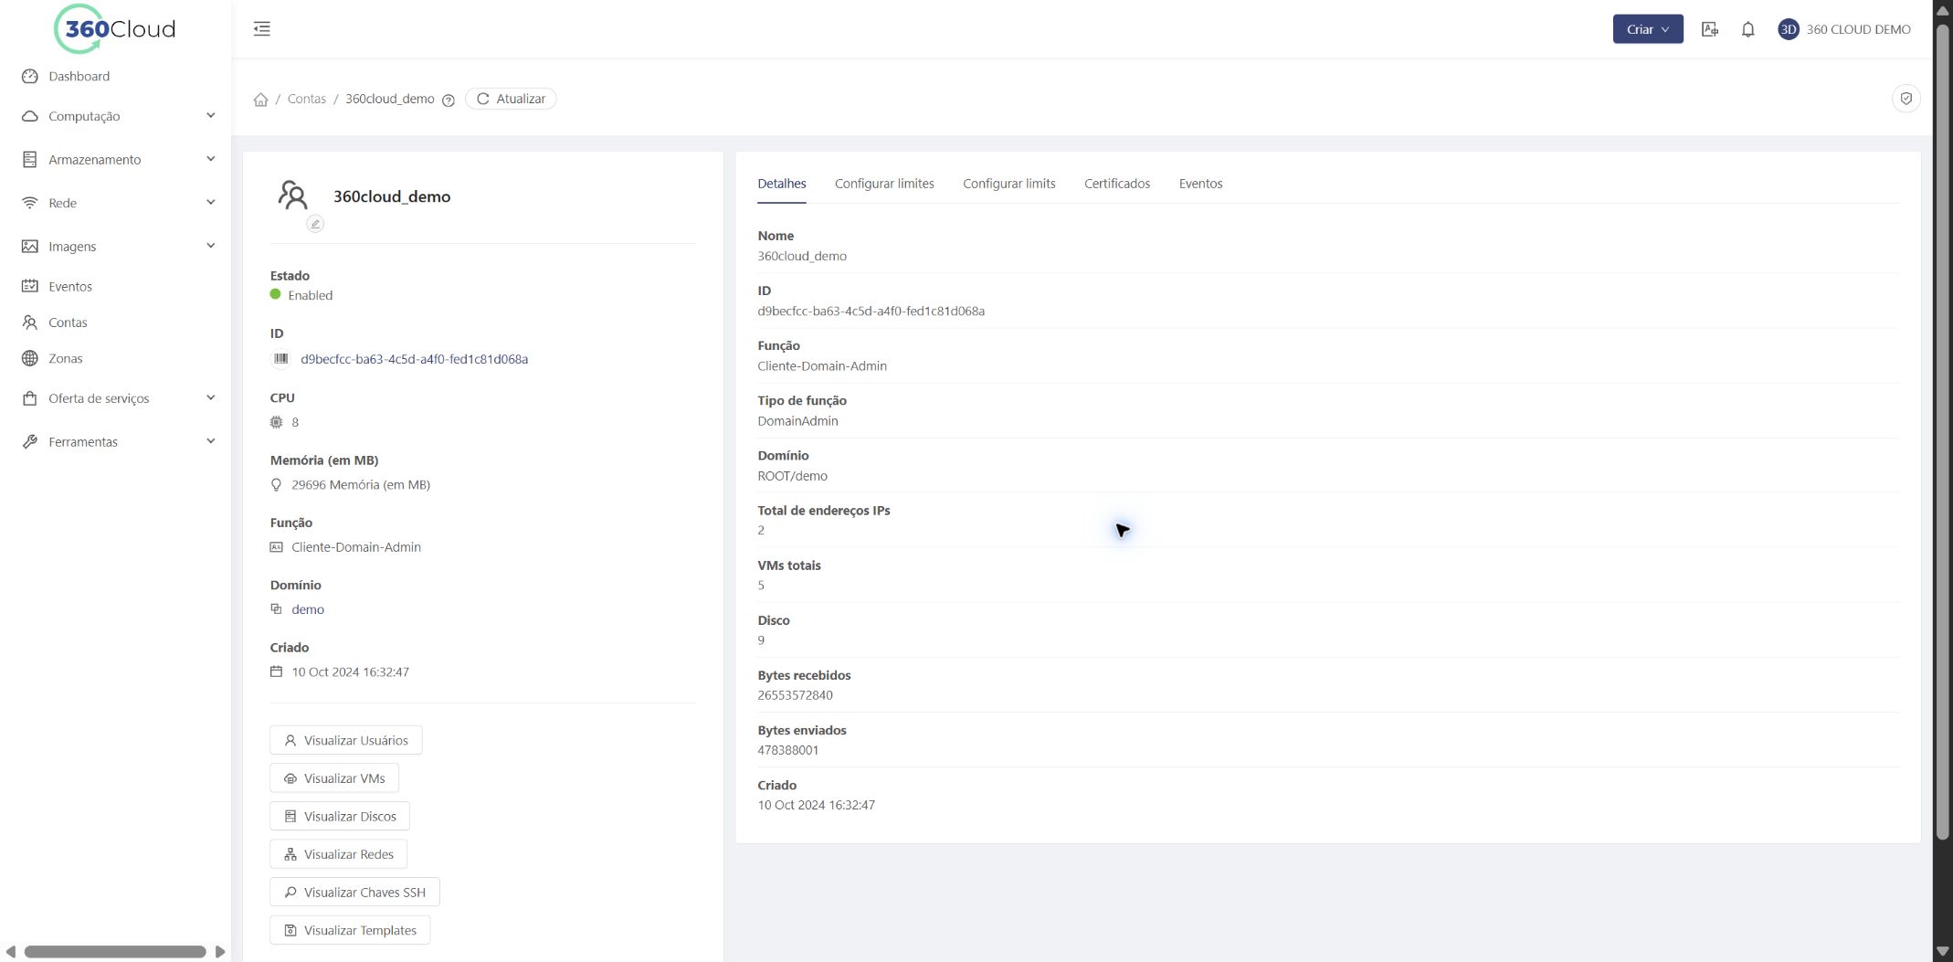Click sidebar scrollbar right arrow

coord(220,952)
